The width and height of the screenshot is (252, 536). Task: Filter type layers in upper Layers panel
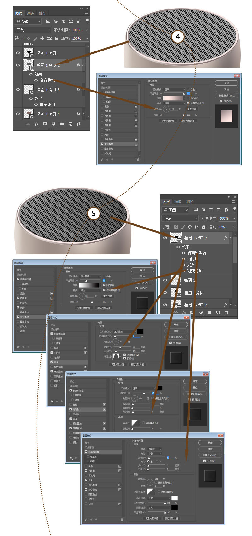tap(63, 21)
